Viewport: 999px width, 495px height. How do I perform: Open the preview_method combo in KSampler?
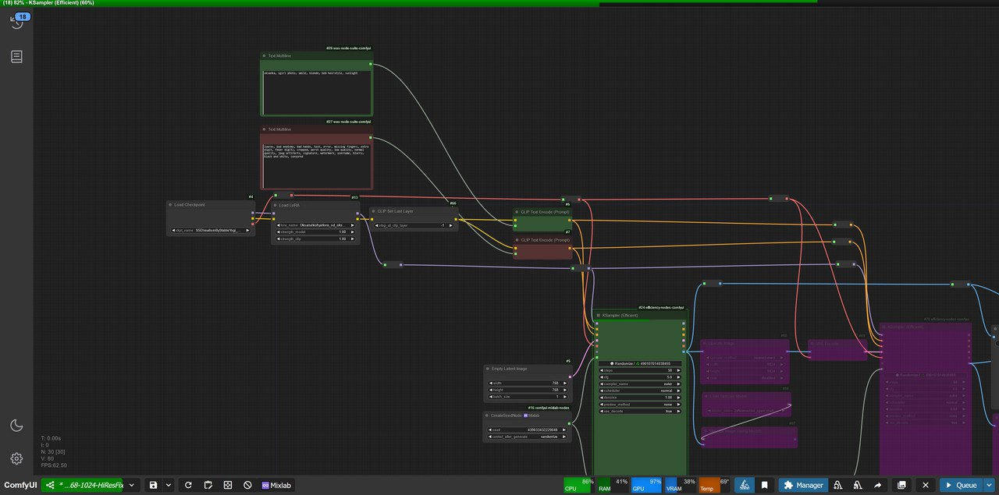[x=640, y=405]
